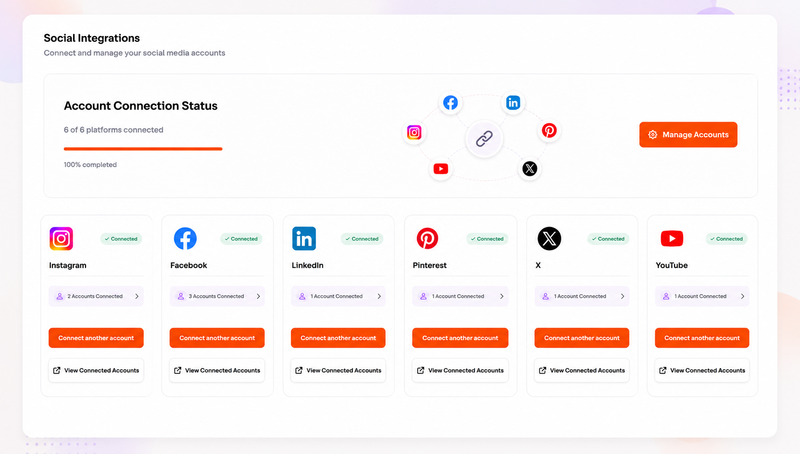The width and height of the screenshot is (800, 454).
Task: Click the user icon in Instagram's accounts row
Action: [x=60, y=296]
